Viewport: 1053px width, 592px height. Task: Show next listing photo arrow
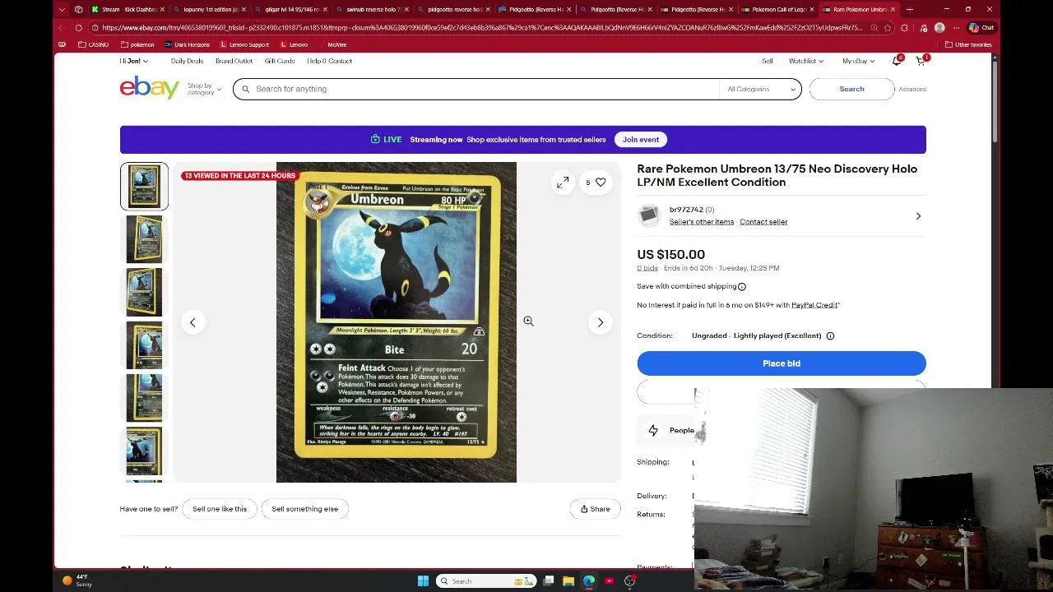click(x=601, y=322)
